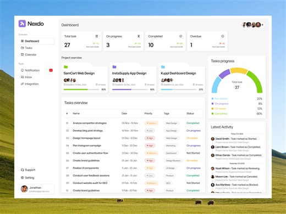Viewport: 286px width, 214px height.
Task: Click the On progress hourglass icon
Action: click(x=139, y=36)
